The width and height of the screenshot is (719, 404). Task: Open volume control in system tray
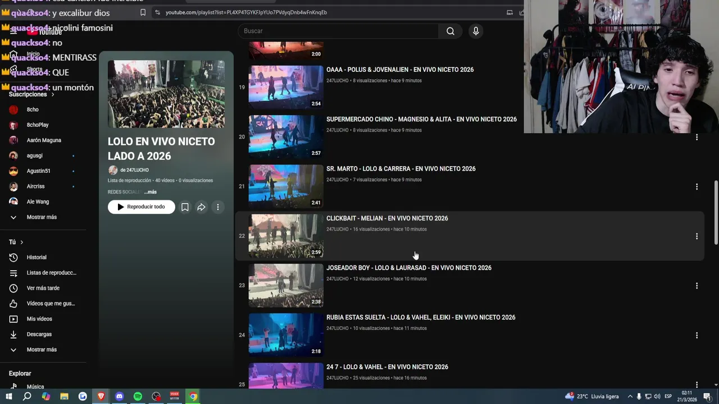[x=657, y=397]
